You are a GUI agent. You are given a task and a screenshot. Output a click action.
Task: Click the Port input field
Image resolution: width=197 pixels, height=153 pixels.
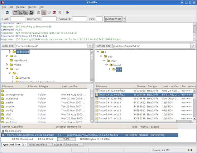coord(99,19)
